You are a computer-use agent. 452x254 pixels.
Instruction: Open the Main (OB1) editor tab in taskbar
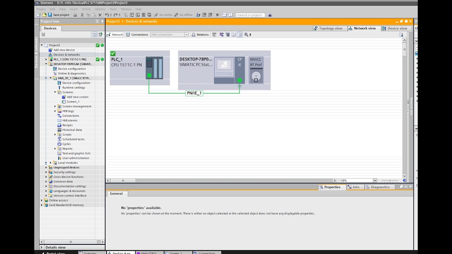pyautogui.click(x=149, y=253)
